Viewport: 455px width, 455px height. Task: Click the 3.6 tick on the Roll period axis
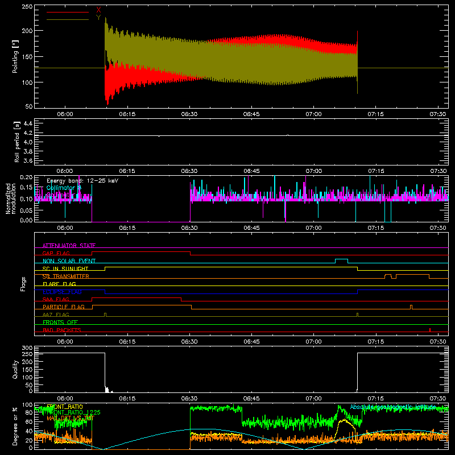(28, 160)
